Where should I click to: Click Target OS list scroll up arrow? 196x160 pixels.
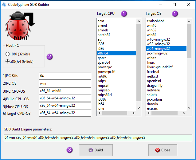189,21
